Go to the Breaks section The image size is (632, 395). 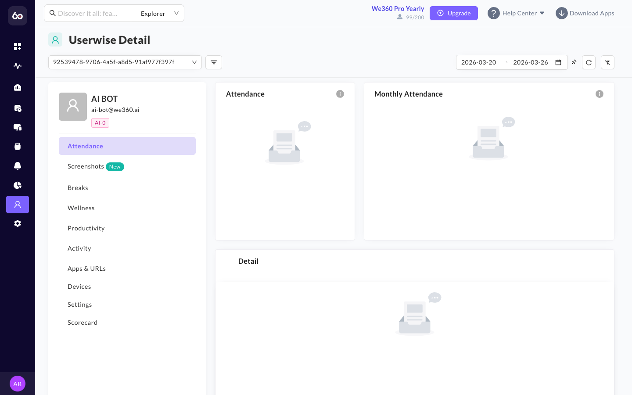(127, 188)
